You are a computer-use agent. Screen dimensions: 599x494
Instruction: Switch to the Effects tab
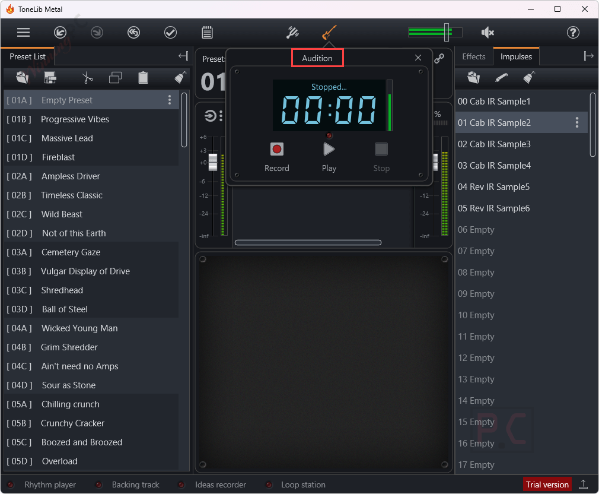click(x=474, y=56)
